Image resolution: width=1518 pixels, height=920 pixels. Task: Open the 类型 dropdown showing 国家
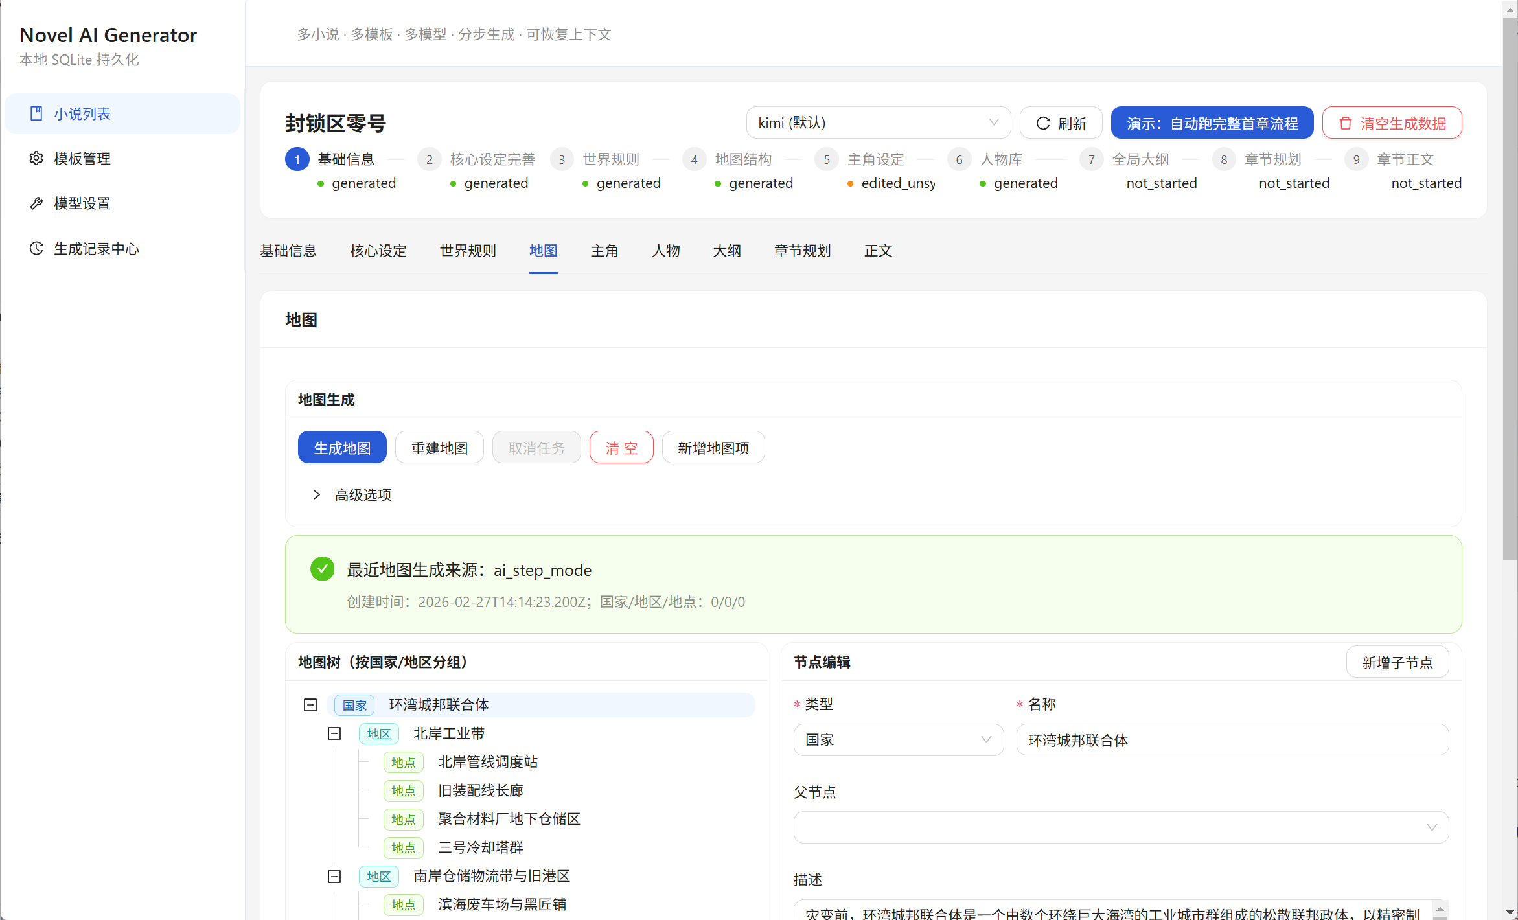(x=899, y=740)
